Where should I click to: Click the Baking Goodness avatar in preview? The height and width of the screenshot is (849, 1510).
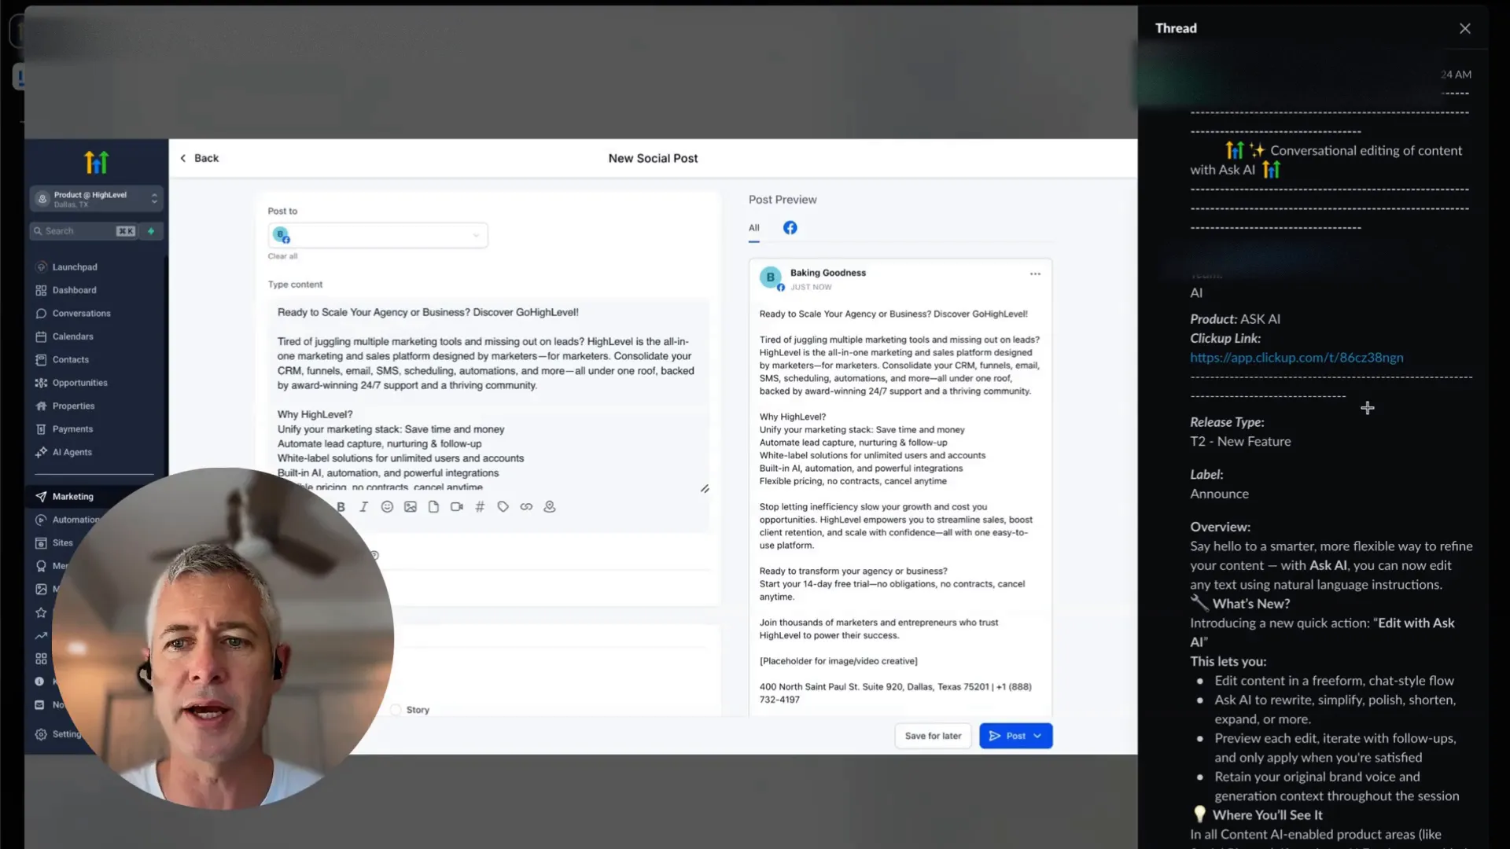pos(771,277)
